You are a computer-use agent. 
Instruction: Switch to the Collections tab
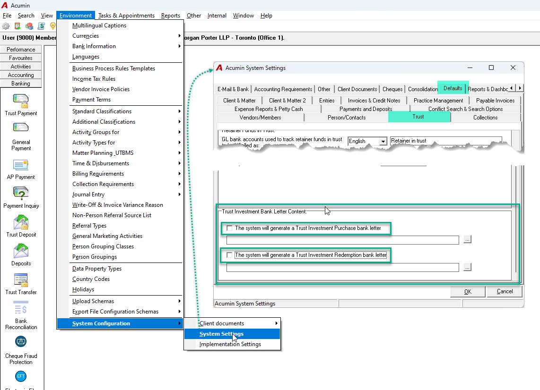485,118
